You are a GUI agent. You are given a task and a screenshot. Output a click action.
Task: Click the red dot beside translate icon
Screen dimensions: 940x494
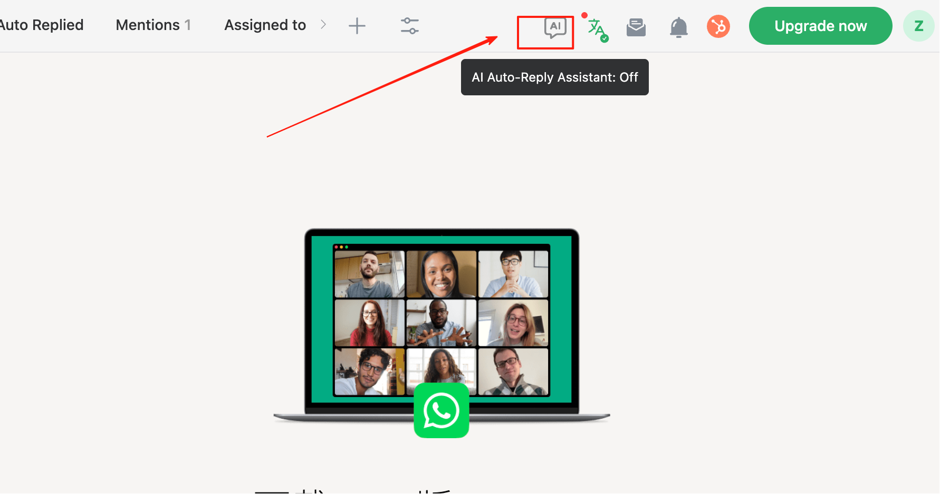coord(584,15)
